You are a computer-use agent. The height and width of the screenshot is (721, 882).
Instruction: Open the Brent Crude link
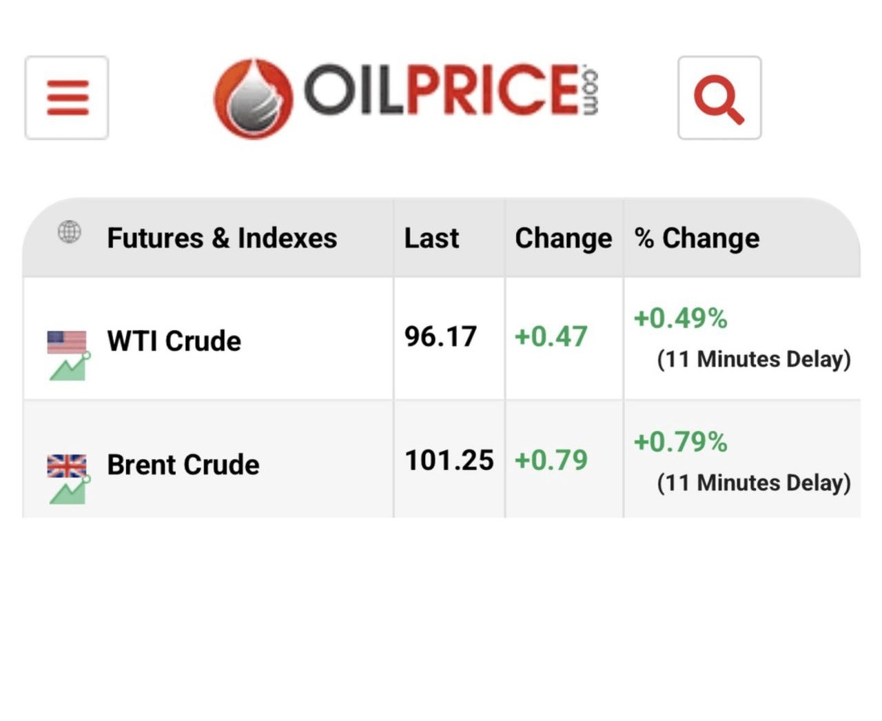coord(183,465)
